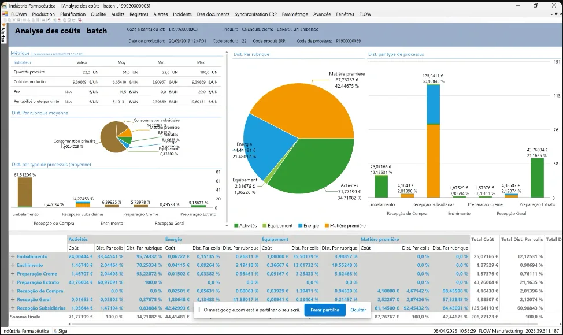This screenshot has width=563, height=335.
Task: Click the Ocultar link
Action: coord(358,310)
